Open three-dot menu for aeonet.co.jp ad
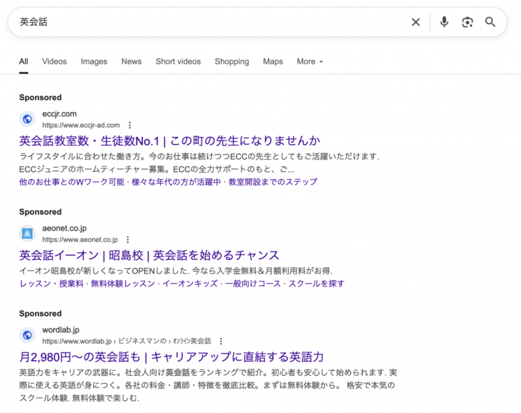The height and width of the screenshot is (413, 521). 128,240
